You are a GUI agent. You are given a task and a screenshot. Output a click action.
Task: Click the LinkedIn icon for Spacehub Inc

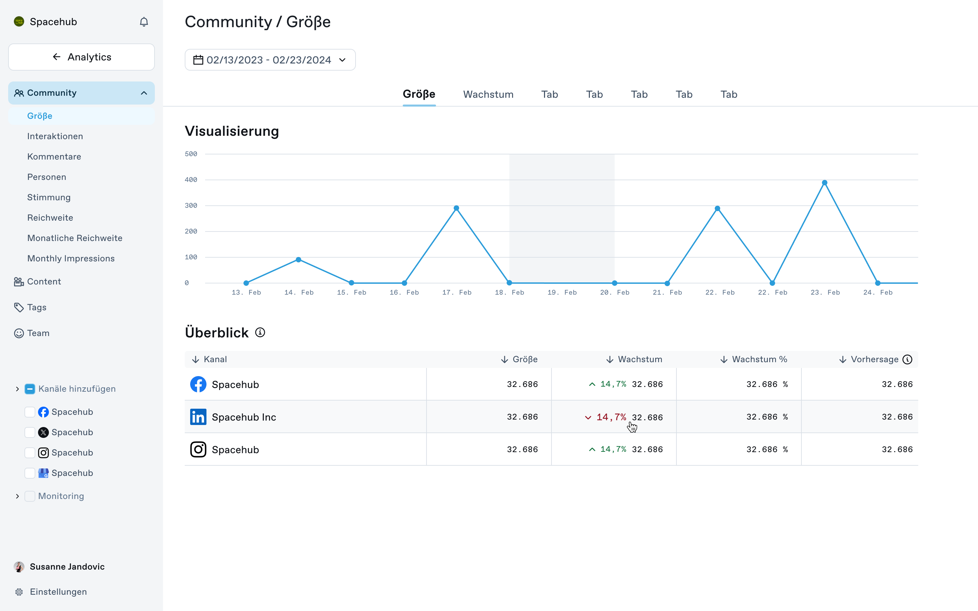[x=198, y=417]
